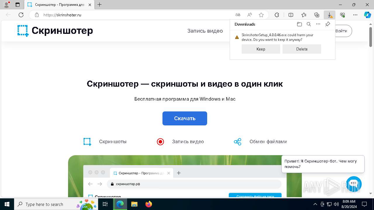Show hidden tray icons chevron
This screenshot has width=374, height=210.
click(315, 204)
